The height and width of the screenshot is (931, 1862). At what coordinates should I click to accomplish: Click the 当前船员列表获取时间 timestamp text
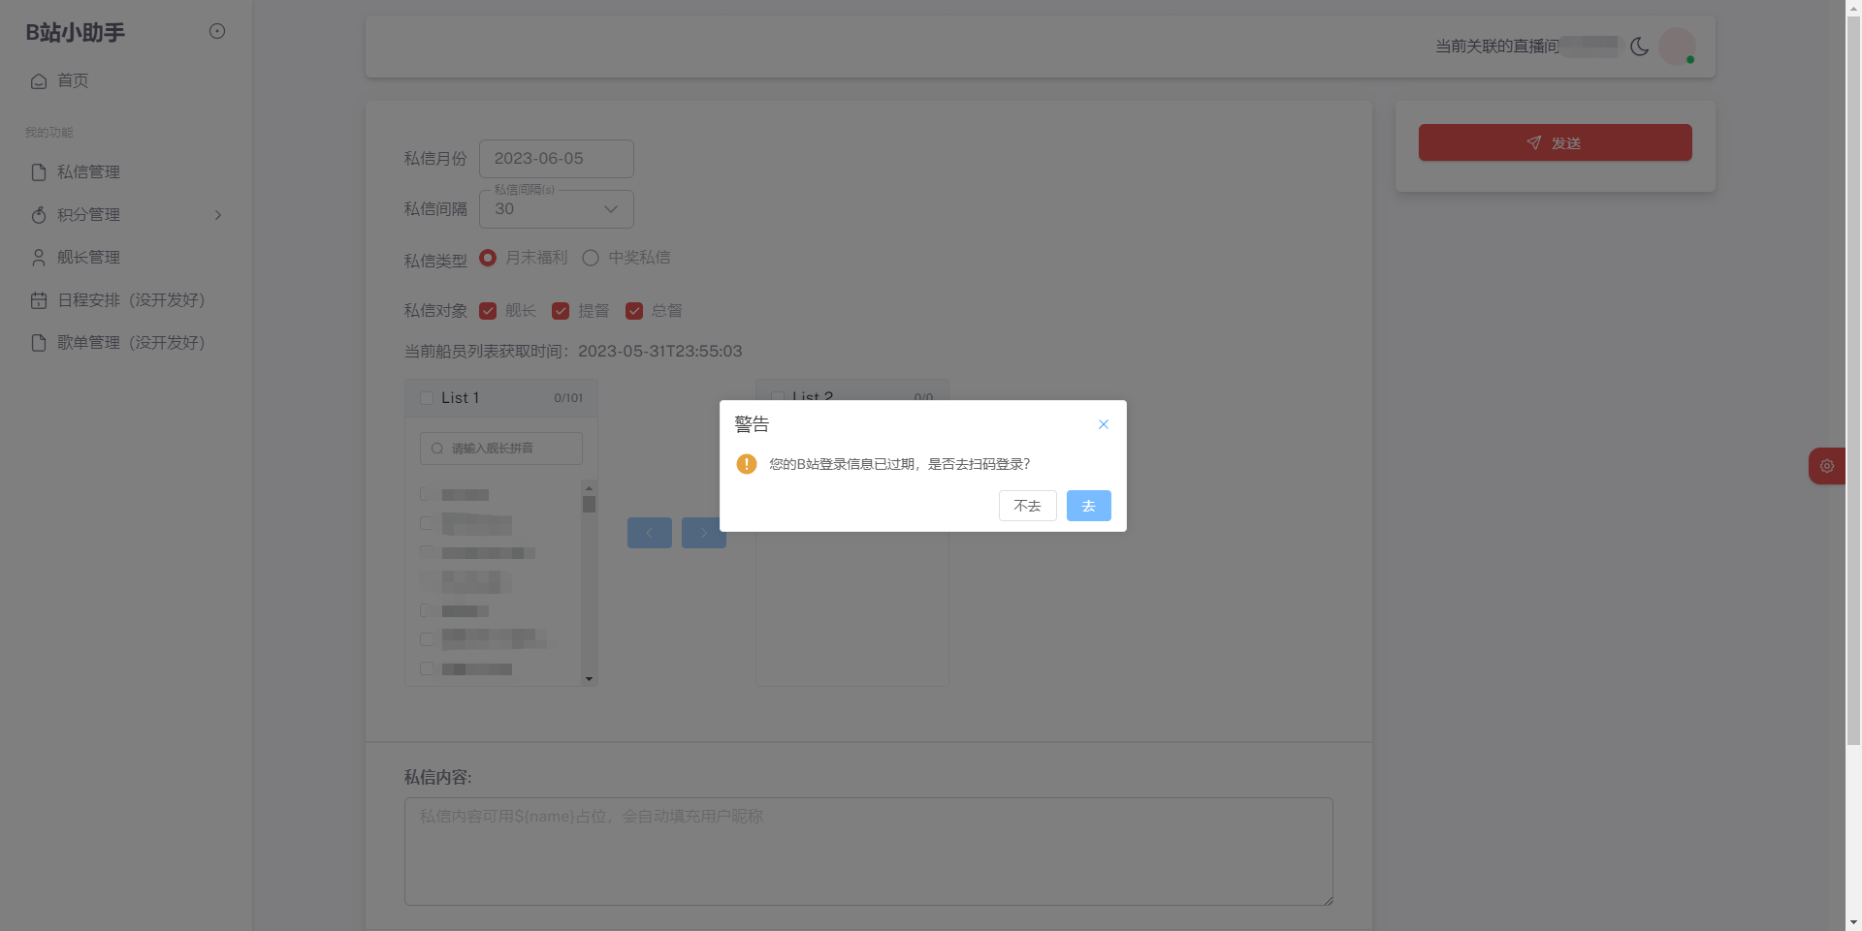click(573, 351)
